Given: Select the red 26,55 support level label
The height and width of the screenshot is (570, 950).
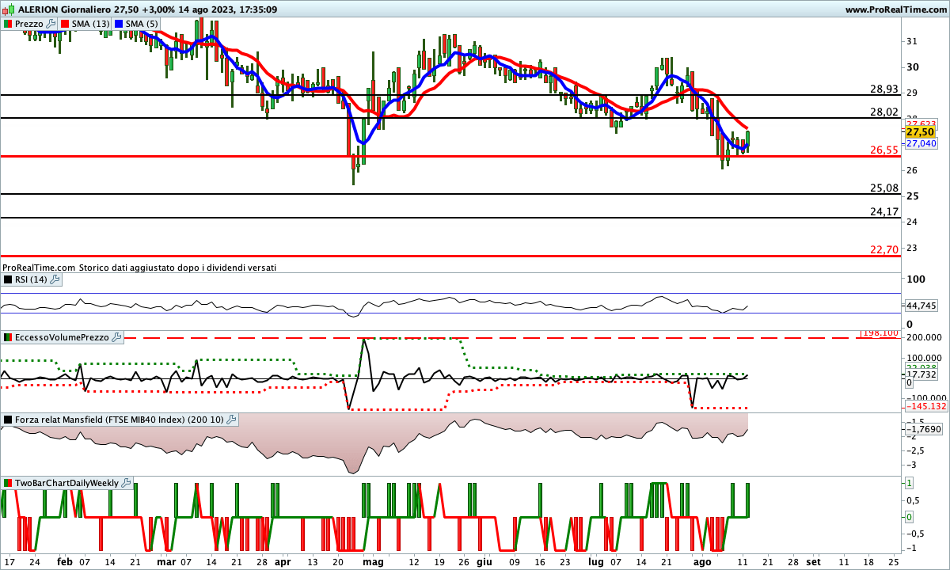Looking at the screenshot, I should (x=883, y=150).
